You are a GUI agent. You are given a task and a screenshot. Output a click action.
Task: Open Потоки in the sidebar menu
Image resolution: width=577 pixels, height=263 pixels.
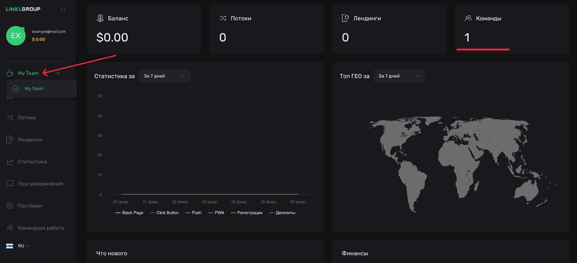point(27,118)
